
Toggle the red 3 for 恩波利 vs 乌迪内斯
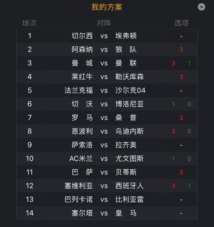click(173, 131)
